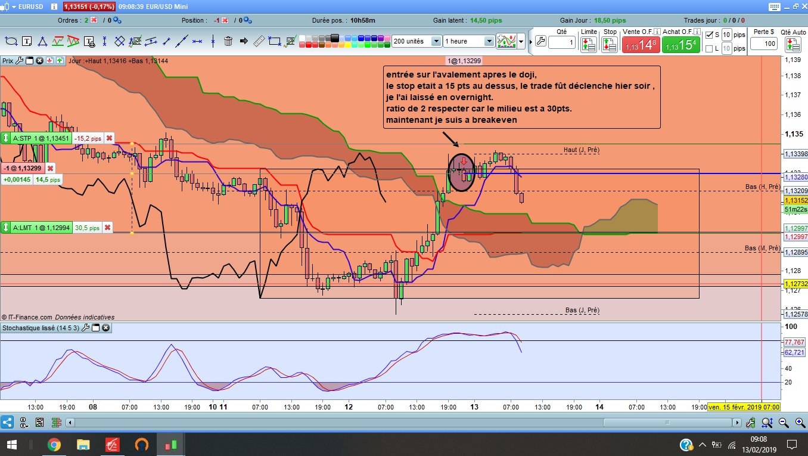This screenshot has width=808, height=456.
Task: Click the Qté quantity input field
Action: 562,43
